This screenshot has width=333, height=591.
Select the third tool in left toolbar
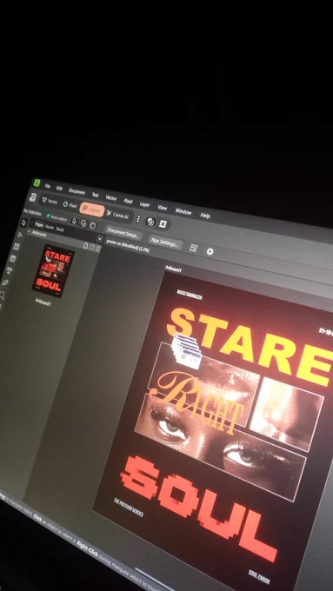pyautogui.click(x=17, y=246)
